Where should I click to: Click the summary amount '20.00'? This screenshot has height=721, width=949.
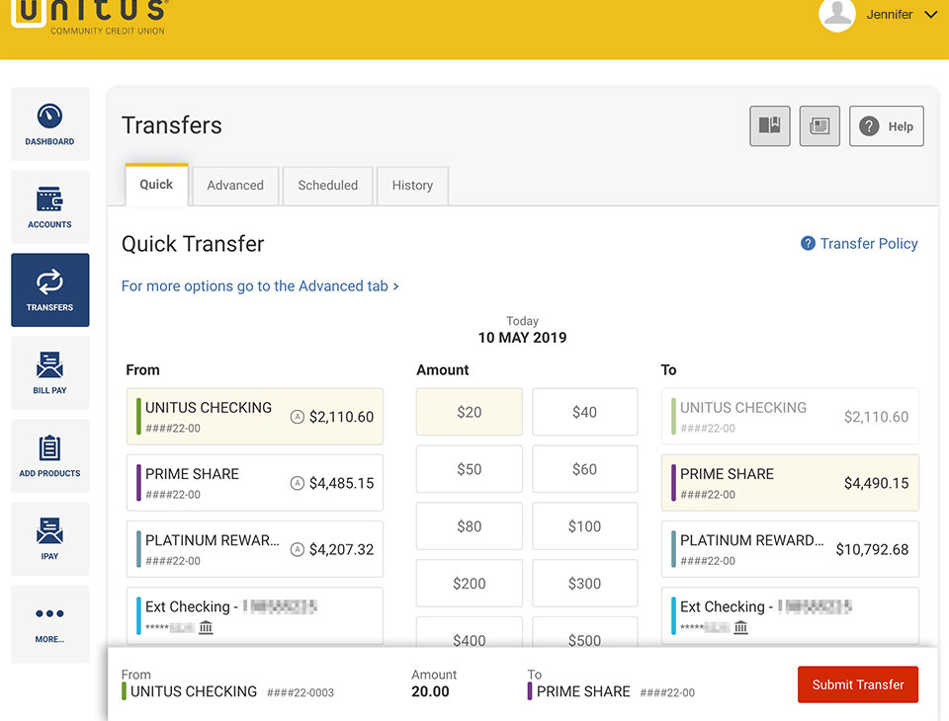(x=430, y=691)
